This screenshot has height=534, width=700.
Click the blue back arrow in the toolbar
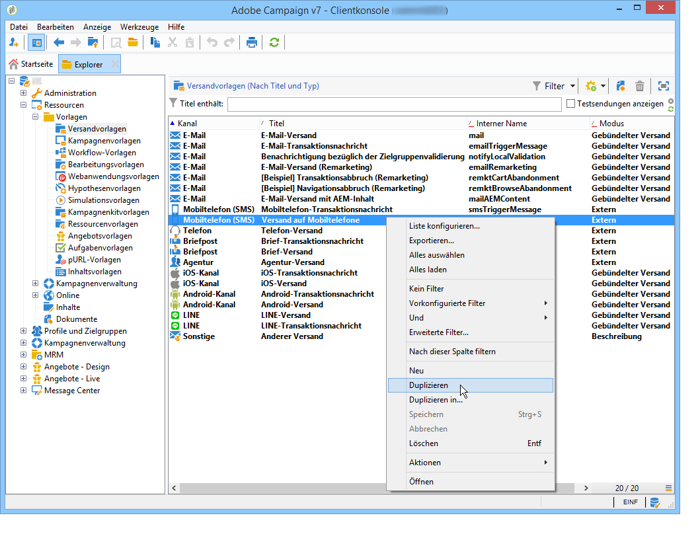tap(59, 42)
